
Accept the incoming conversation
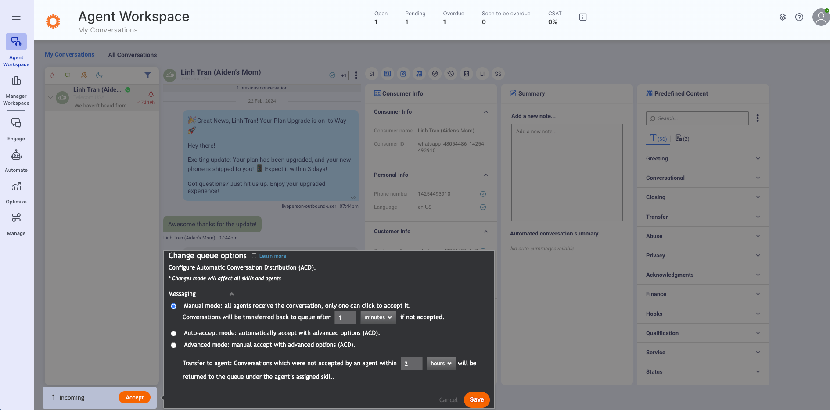click(x=134, y=397)
